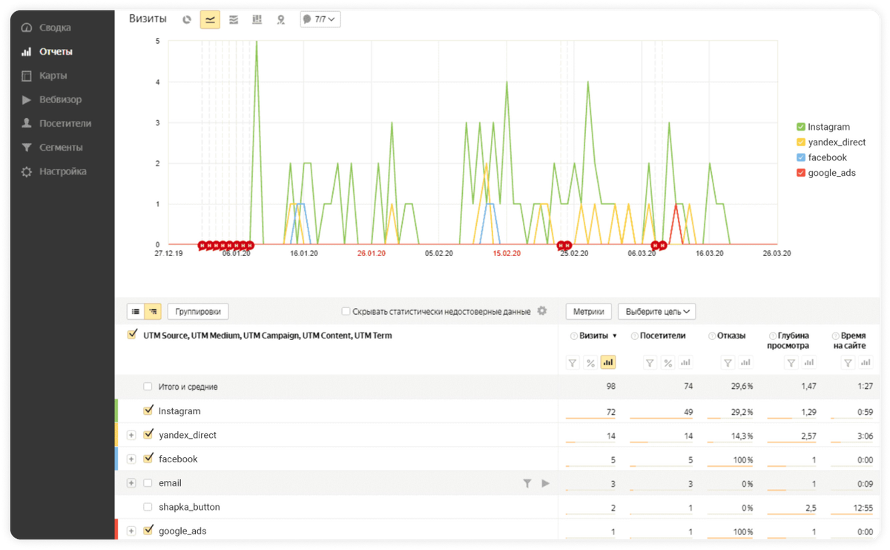Open Настройка in the sidebar
Viewport: 890px width, 550px height.
(53, 171)
